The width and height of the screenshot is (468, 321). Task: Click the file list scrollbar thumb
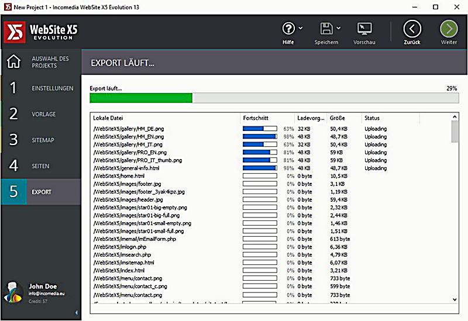pyautogui.click(x=455, y=132)
